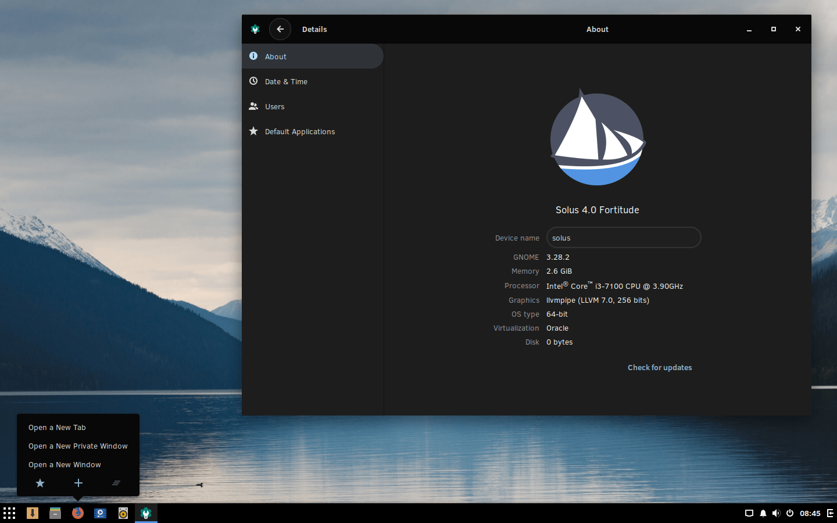Click the Solus sailboat logo
Screen dimensions: 837x523
pyautogui.click(x=598, y=137)
